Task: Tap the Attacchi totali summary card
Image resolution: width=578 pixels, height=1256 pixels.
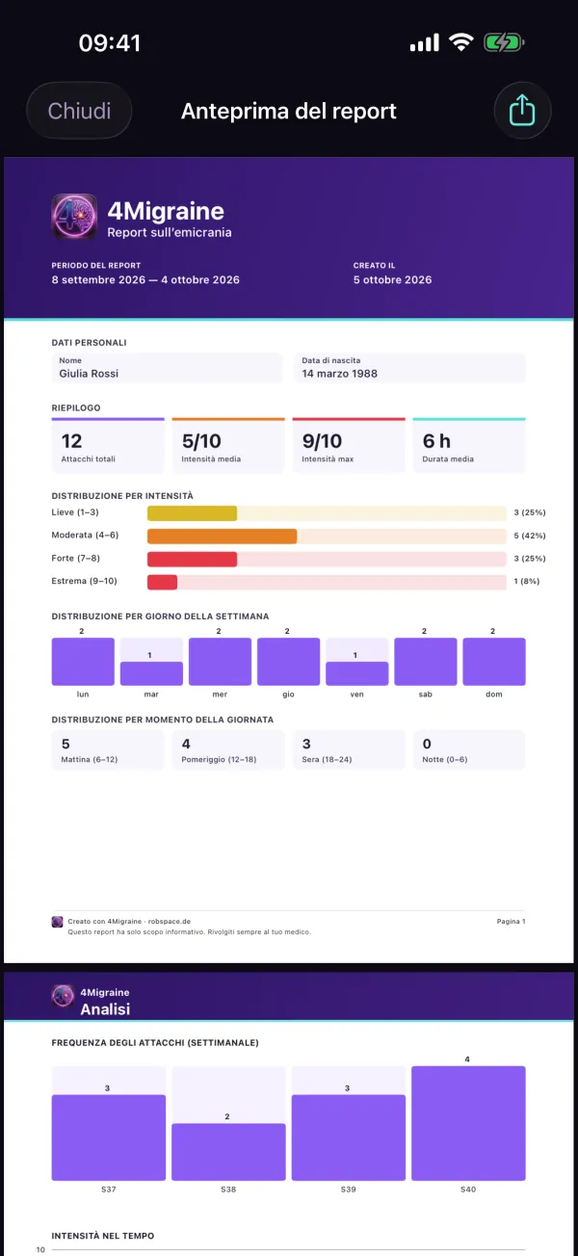Action: tap(108, 446)
